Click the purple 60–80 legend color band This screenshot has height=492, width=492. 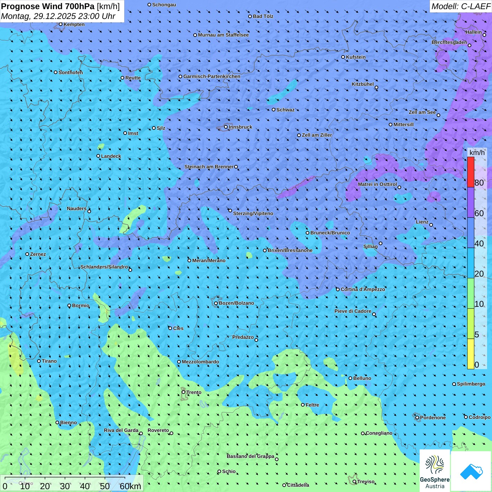471,202
